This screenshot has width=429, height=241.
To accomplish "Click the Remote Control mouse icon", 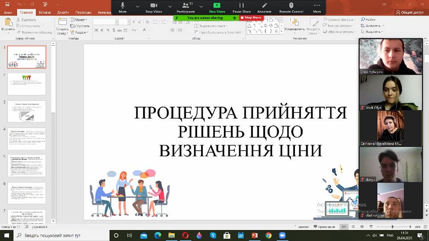I will tap(291, 6).
